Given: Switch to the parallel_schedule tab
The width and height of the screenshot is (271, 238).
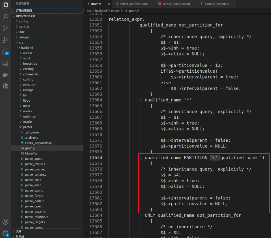Looking at the screenshot, I should tap(216, 4).
